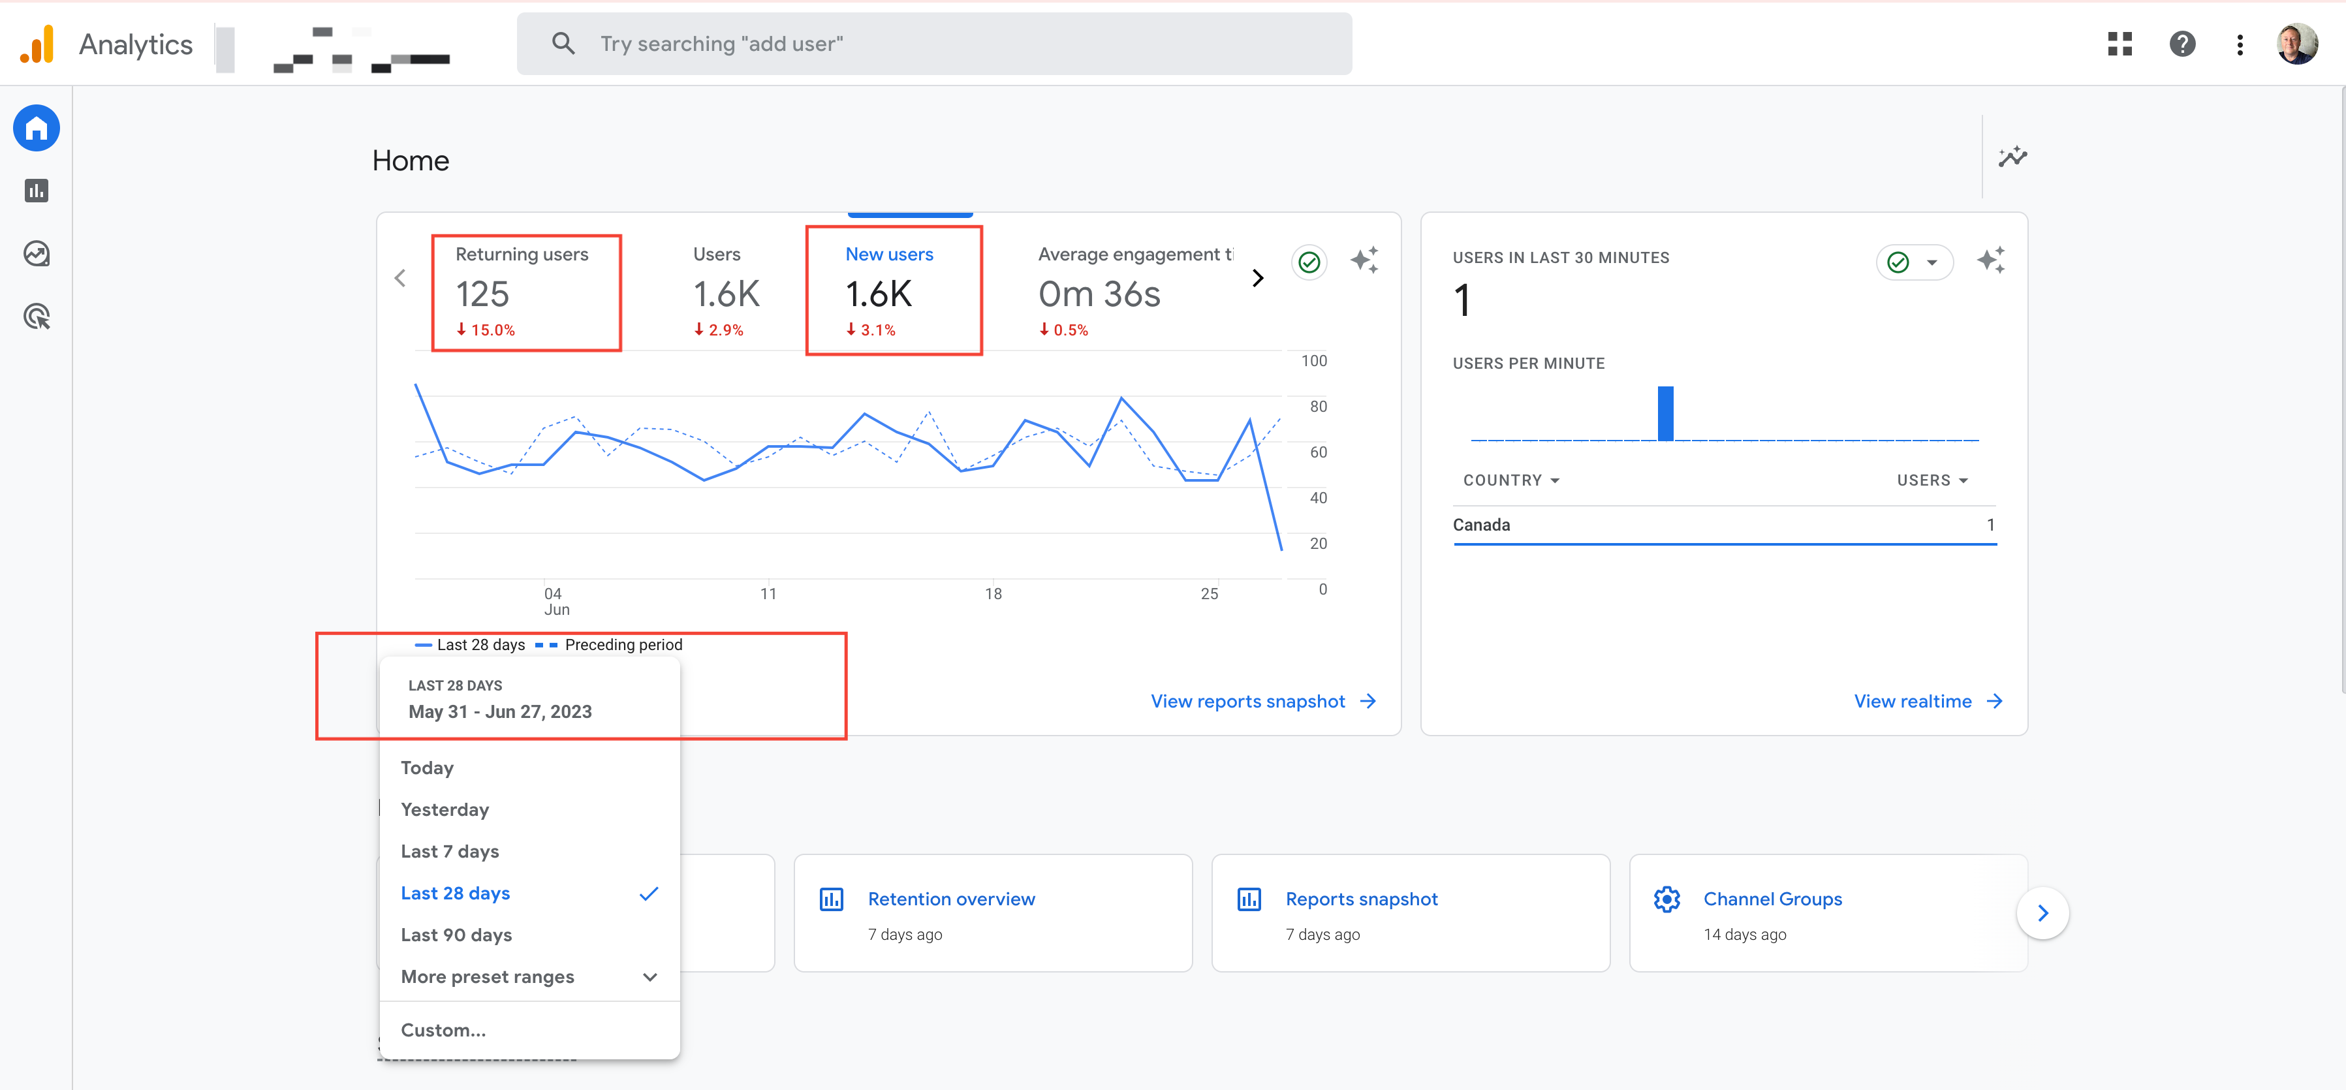Click the Channel Groups gear icon
The height and width of the screenshot is (1090, 2346).
tap(1666, 899)
